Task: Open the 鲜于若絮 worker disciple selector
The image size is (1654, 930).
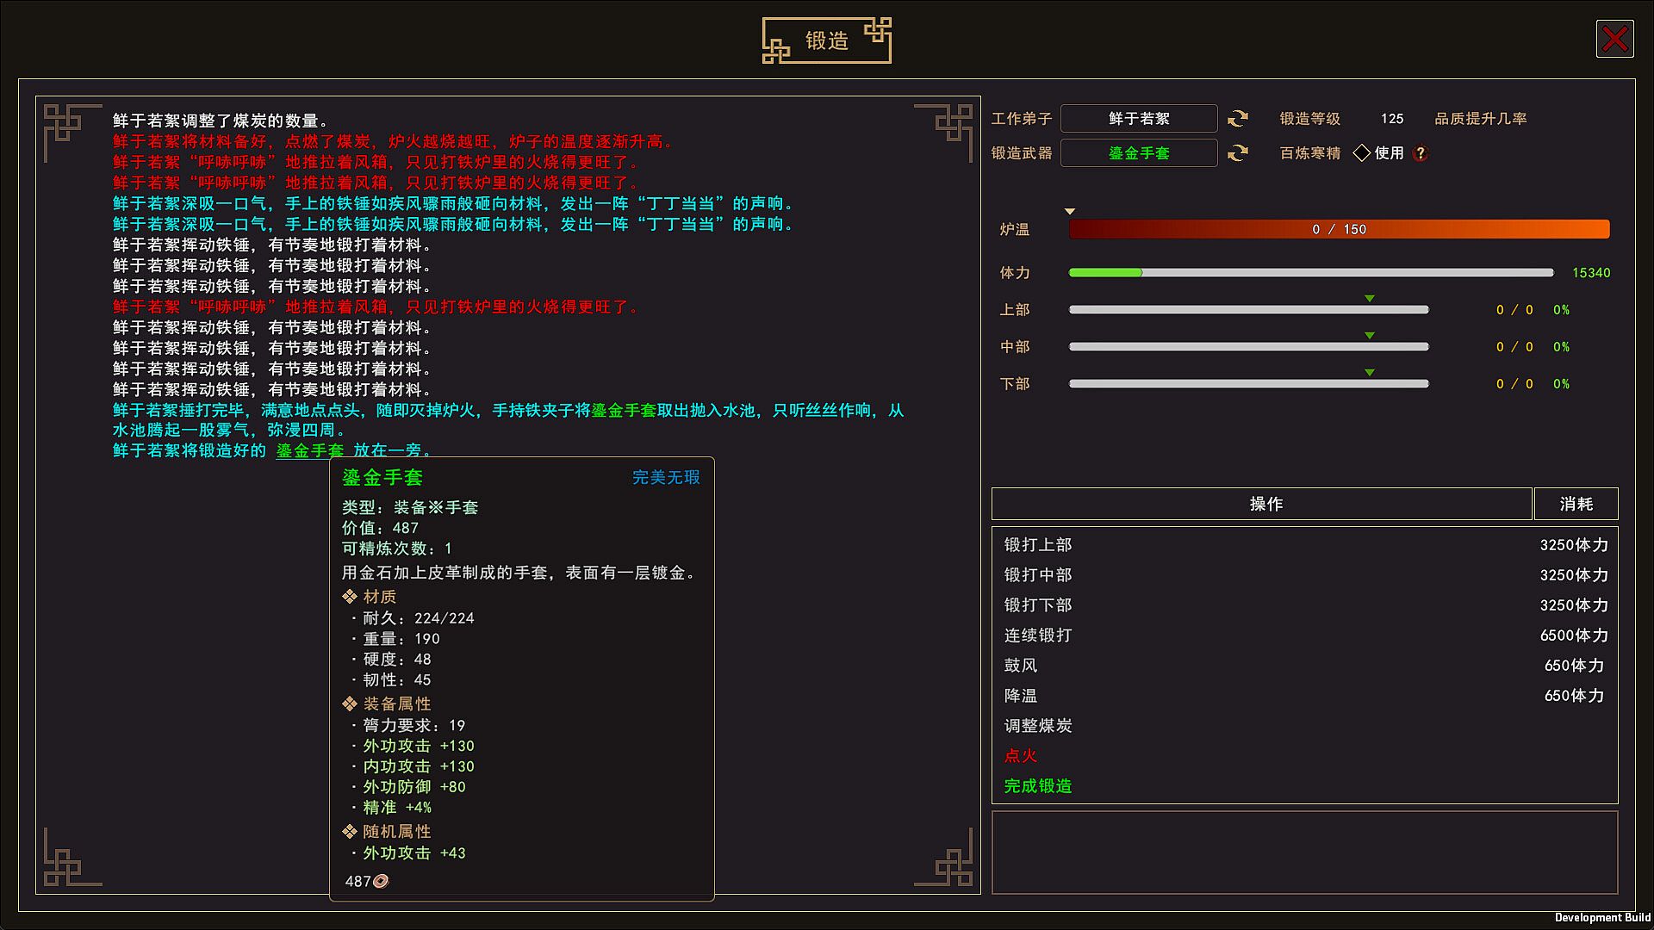Action: (x=1138, y=119)
